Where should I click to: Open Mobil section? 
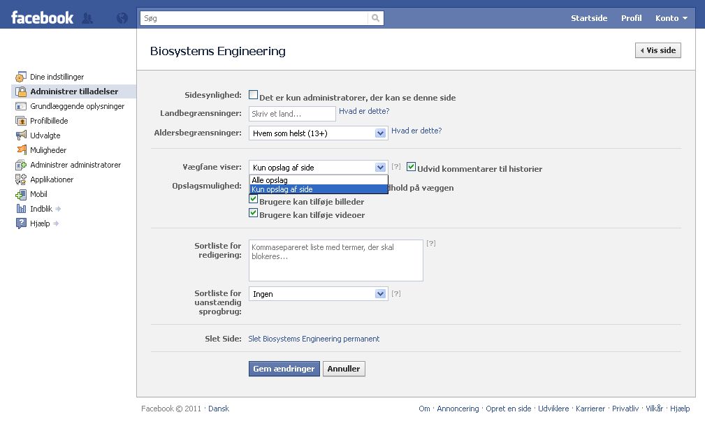38,194
